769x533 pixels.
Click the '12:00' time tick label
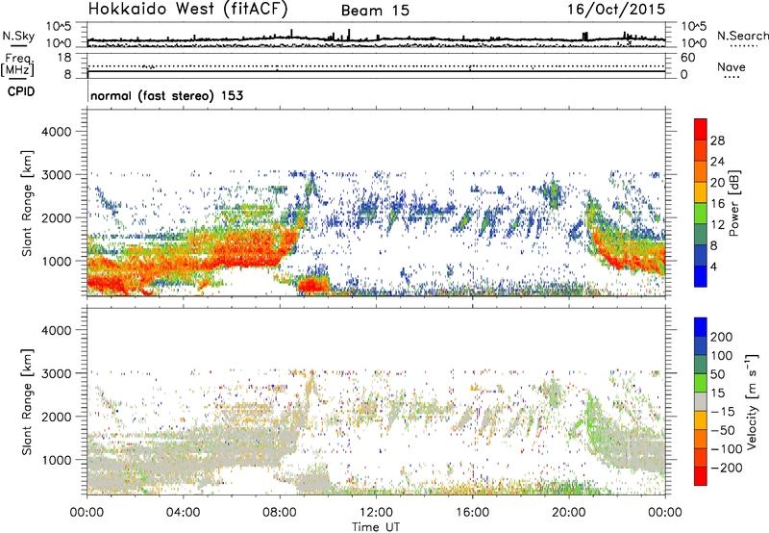point(376,513)
